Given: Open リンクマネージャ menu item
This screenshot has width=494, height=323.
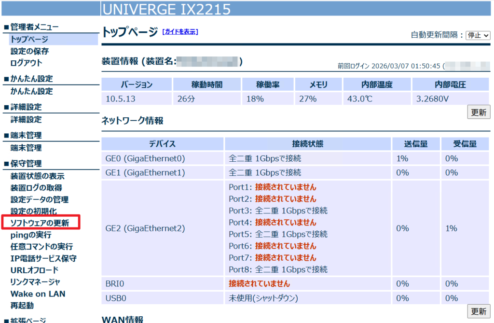Looking at the screenshot, I should [35, 282].
